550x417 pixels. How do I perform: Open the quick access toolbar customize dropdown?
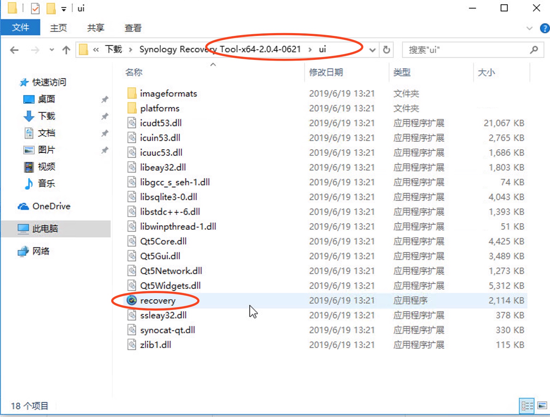[64, 9]
